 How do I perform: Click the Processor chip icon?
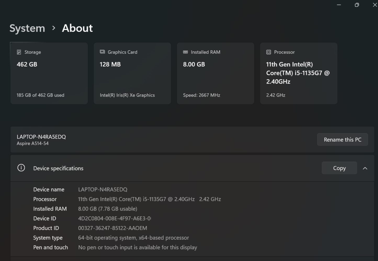coord(269,52)
